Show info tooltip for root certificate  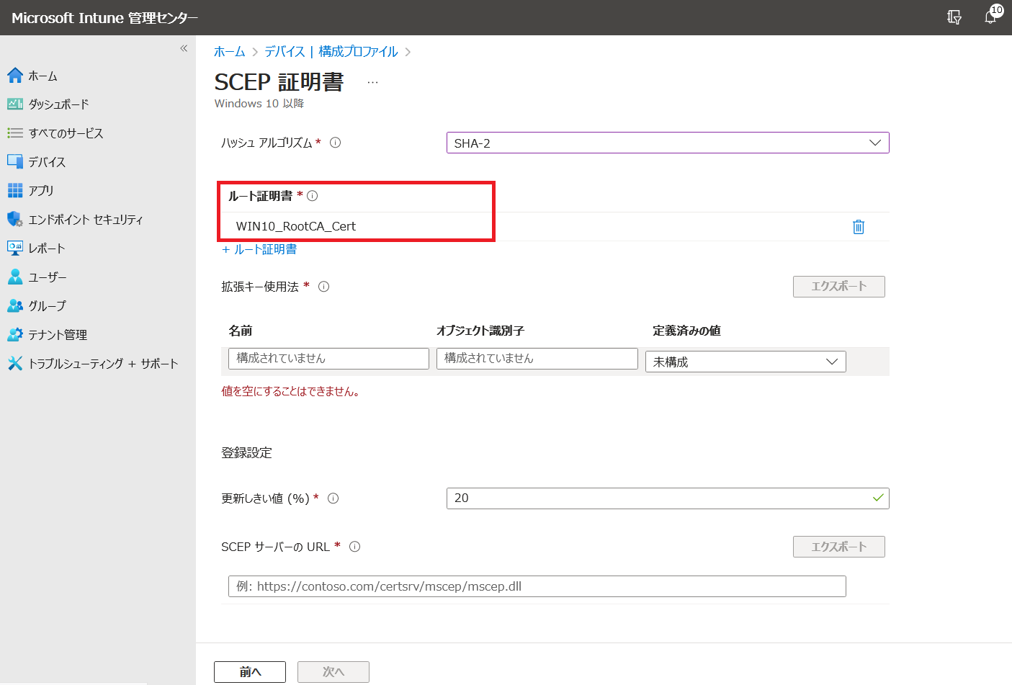coord(312,196)
